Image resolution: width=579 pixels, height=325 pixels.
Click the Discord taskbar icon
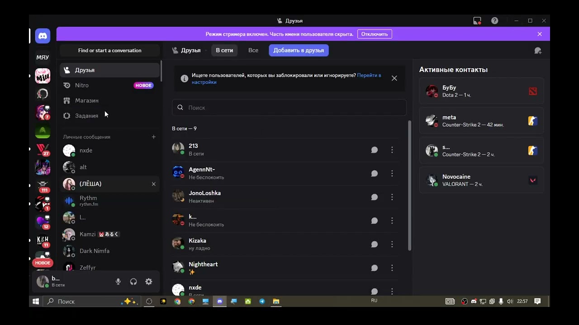click(x=220, y=301)
